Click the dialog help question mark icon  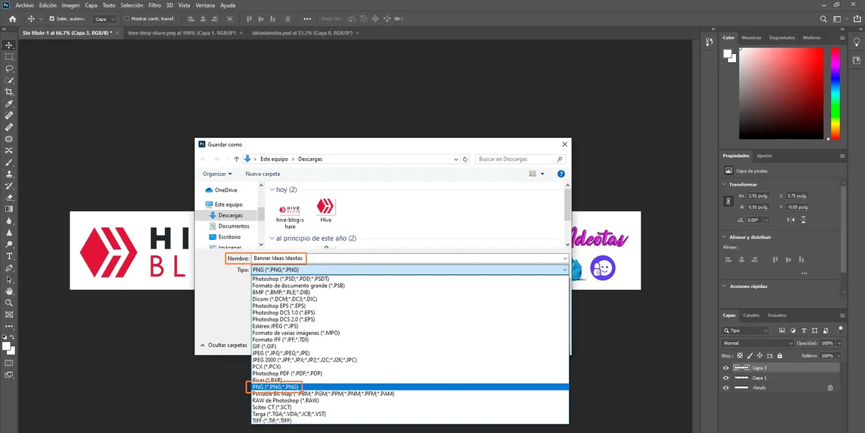pyautogui.click(x=561, y=174)
